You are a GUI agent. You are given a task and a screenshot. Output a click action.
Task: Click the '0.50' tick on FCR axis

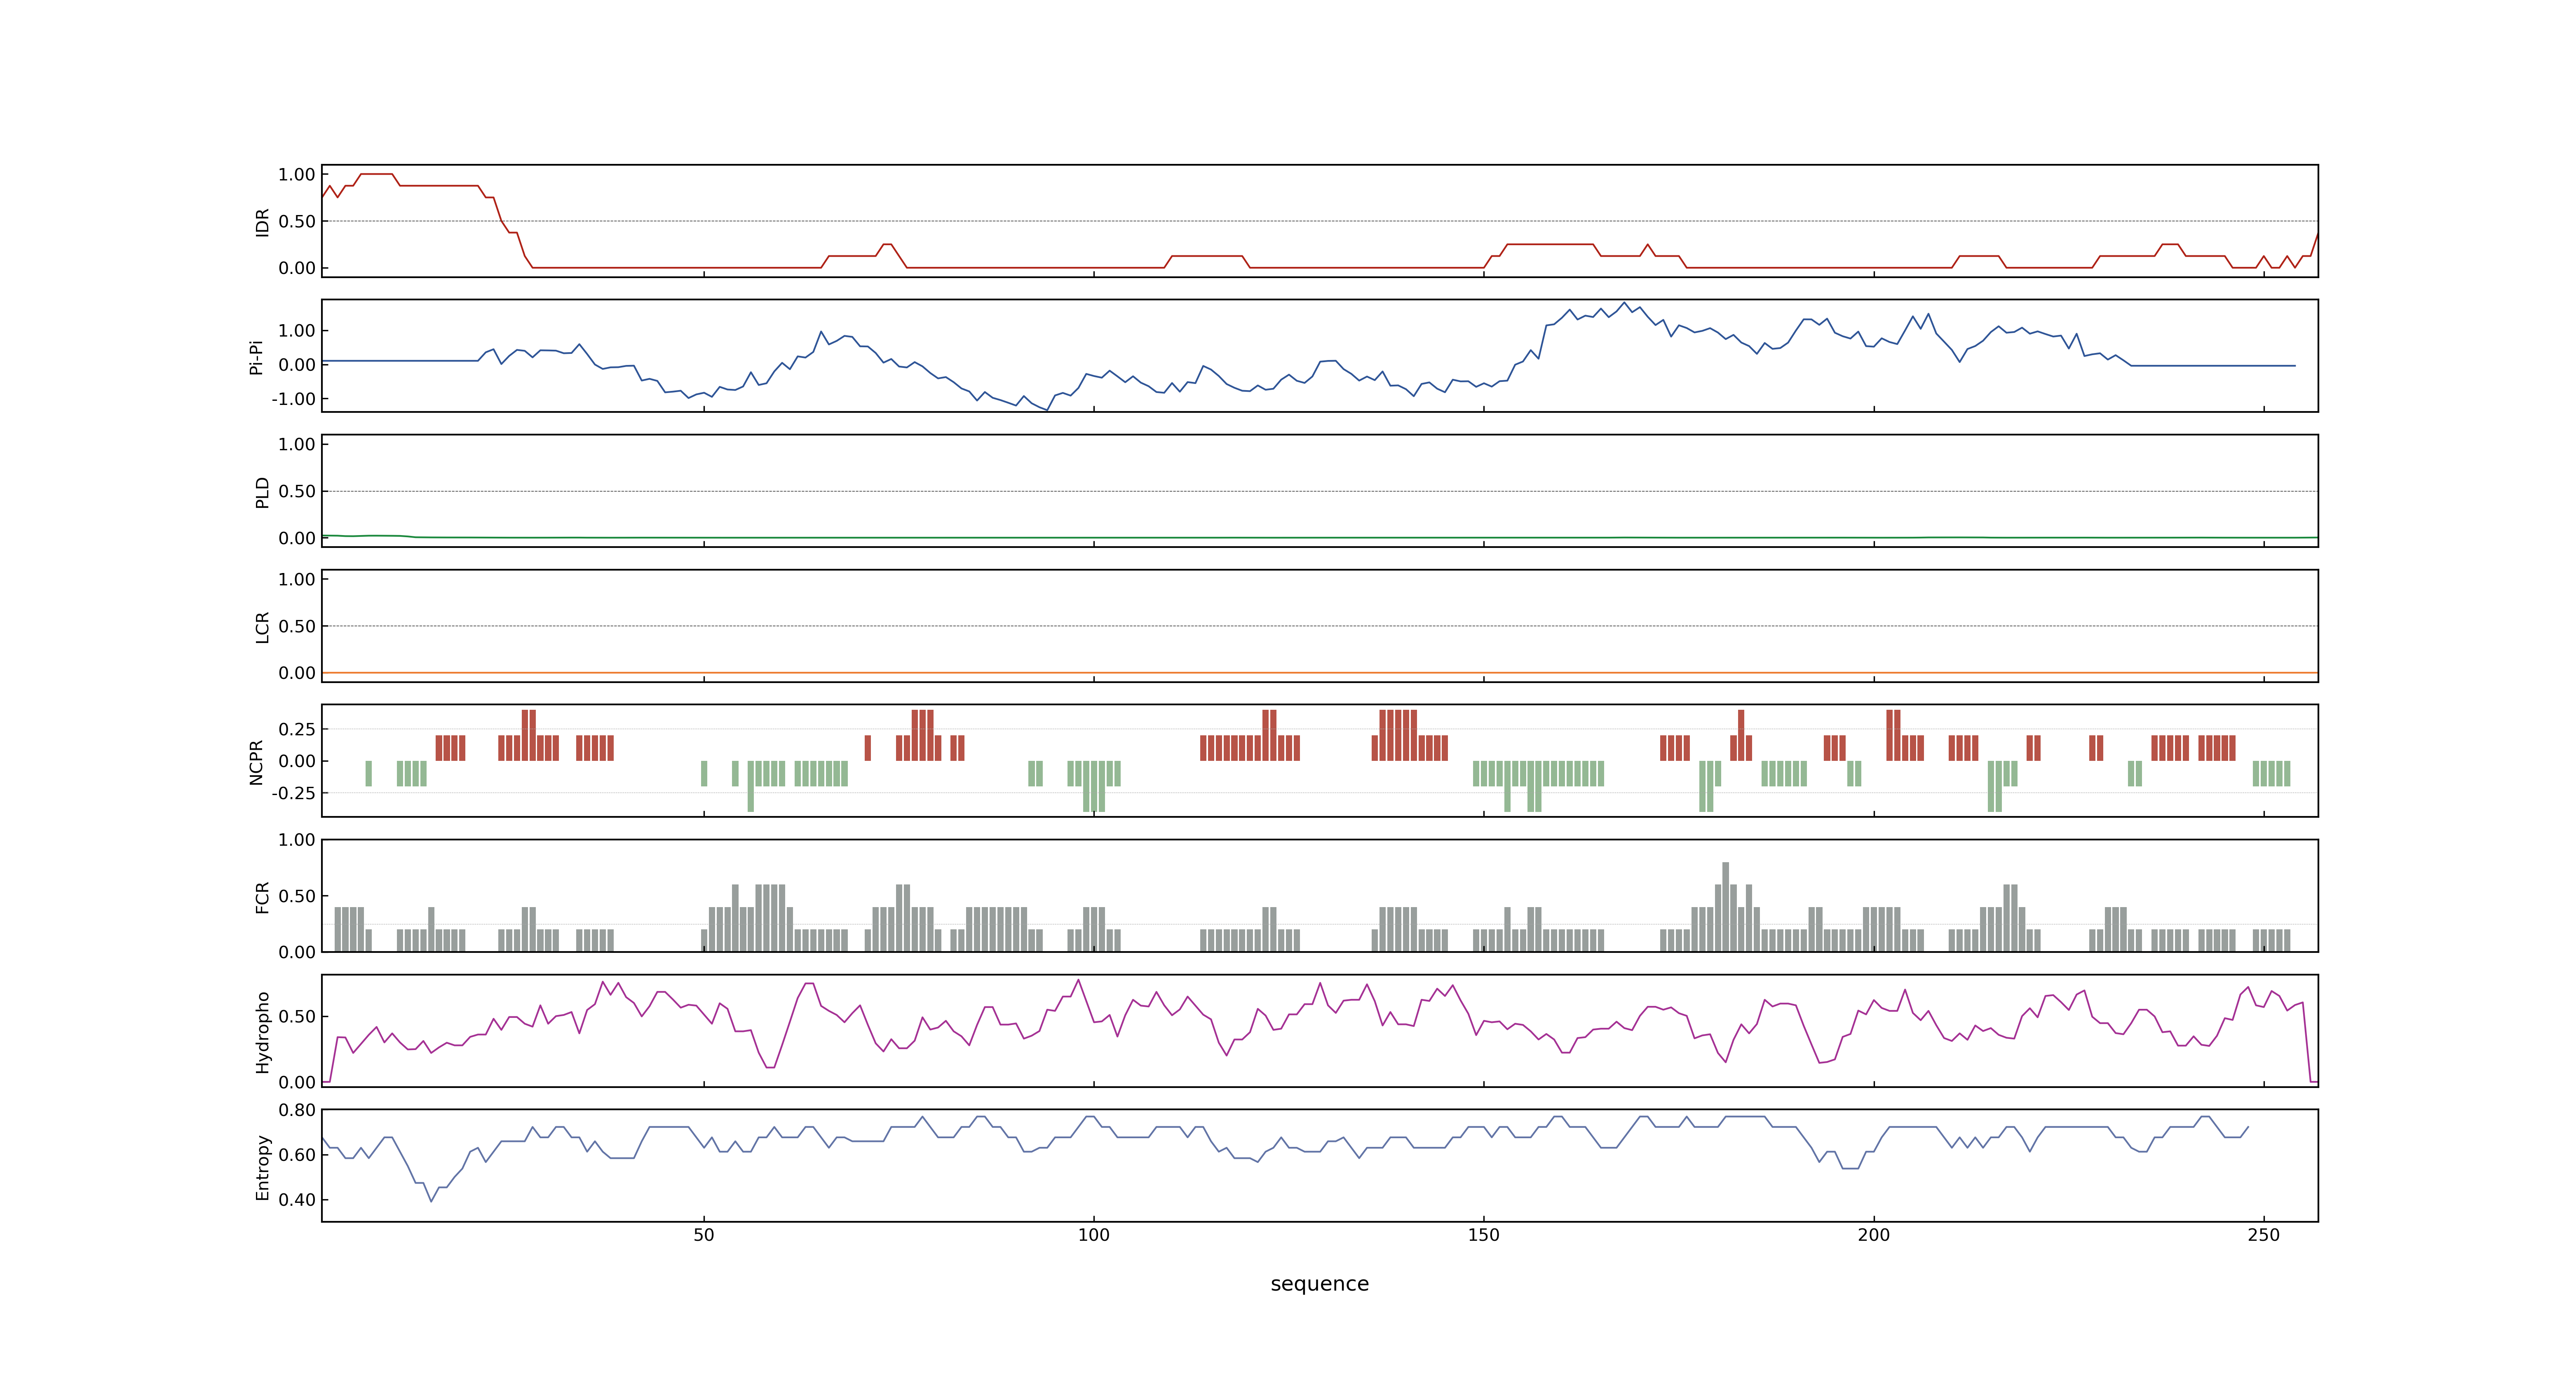[297, 896]
